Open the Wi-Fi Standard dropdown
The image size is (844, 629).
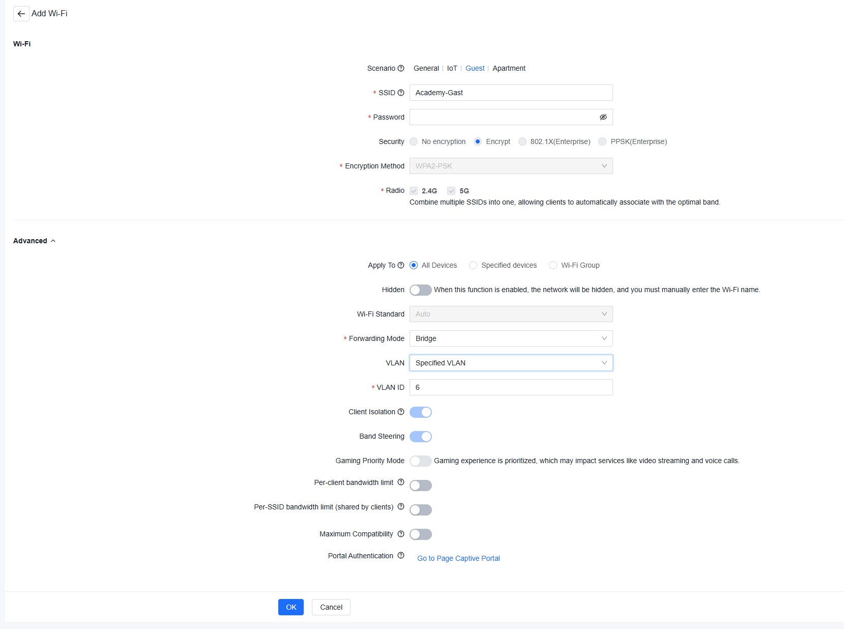pos(511,314)
